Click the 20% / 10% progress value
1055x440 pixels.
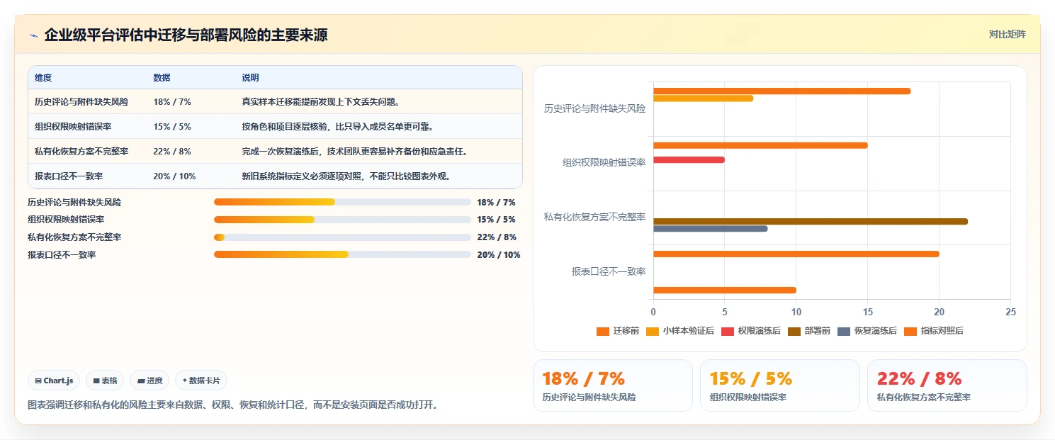(499, 255)
